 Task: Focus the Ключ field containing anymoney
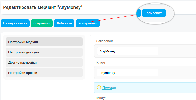point(128,73)
